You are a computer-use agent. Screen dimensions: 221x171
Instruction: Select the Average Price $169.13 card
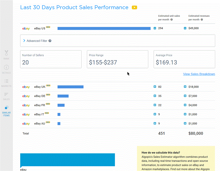point(184,59)
